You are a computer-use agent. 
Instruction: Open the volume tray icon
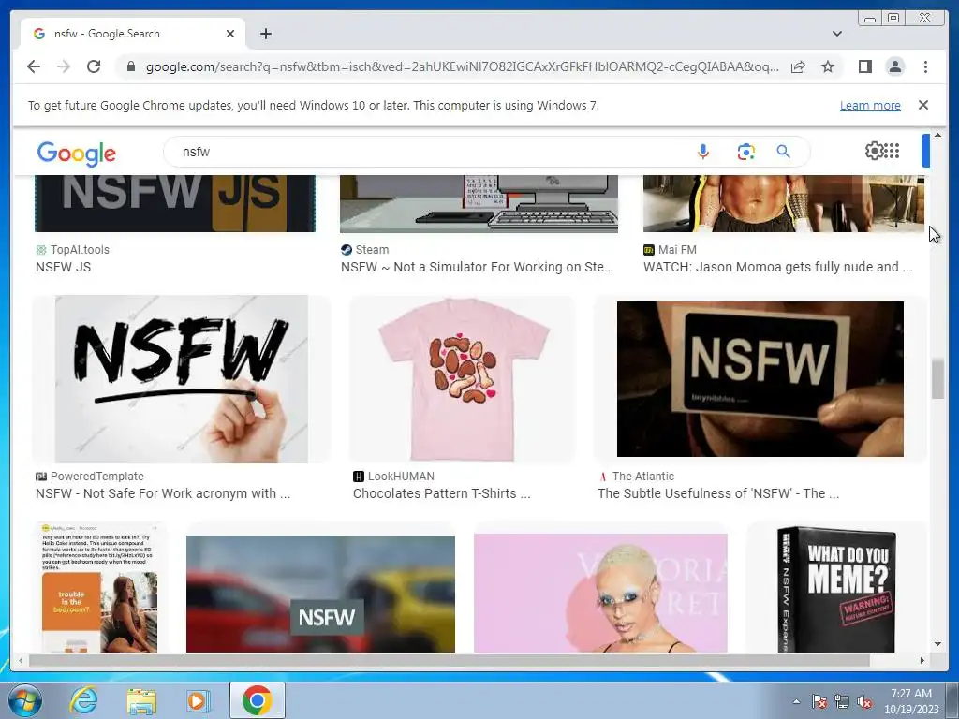pos(864,701)
